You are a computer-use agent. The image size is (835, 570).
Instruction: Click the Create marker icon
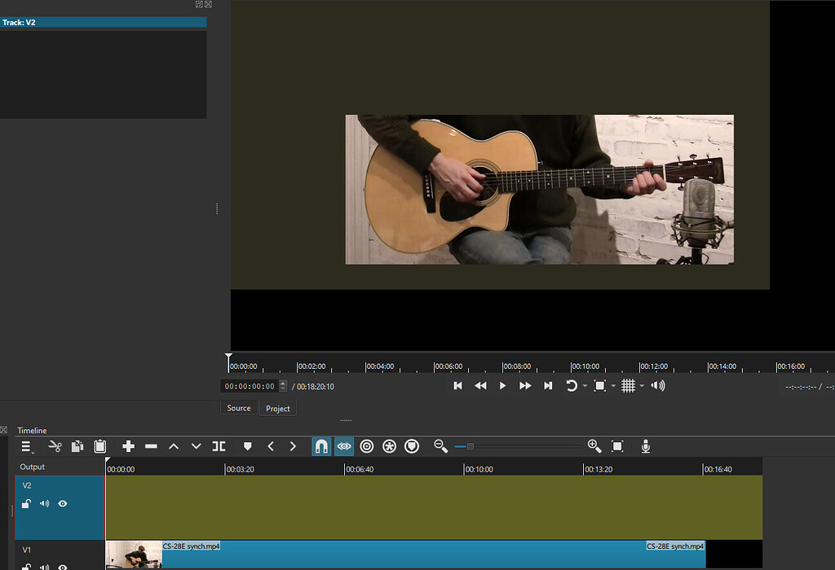[248, 446]
